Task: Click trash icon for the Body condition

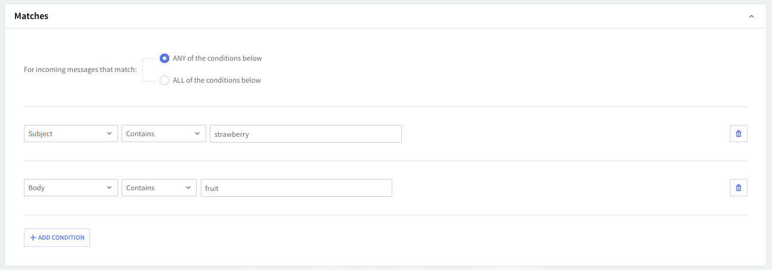Action: point(738,188)
